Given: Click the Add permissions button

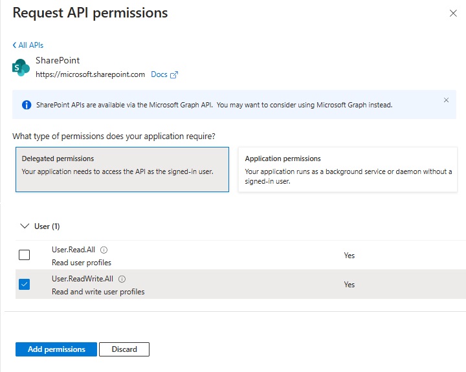Looking at the screenshot, I should pos(56,349).
